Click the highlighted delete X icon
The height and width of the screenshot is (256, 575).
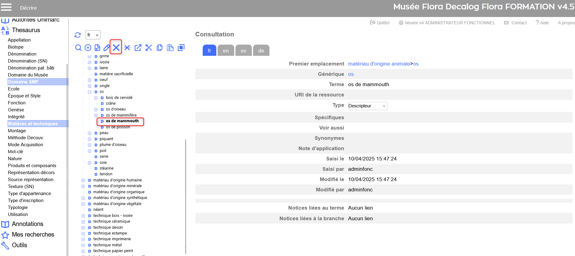(116, 47)
